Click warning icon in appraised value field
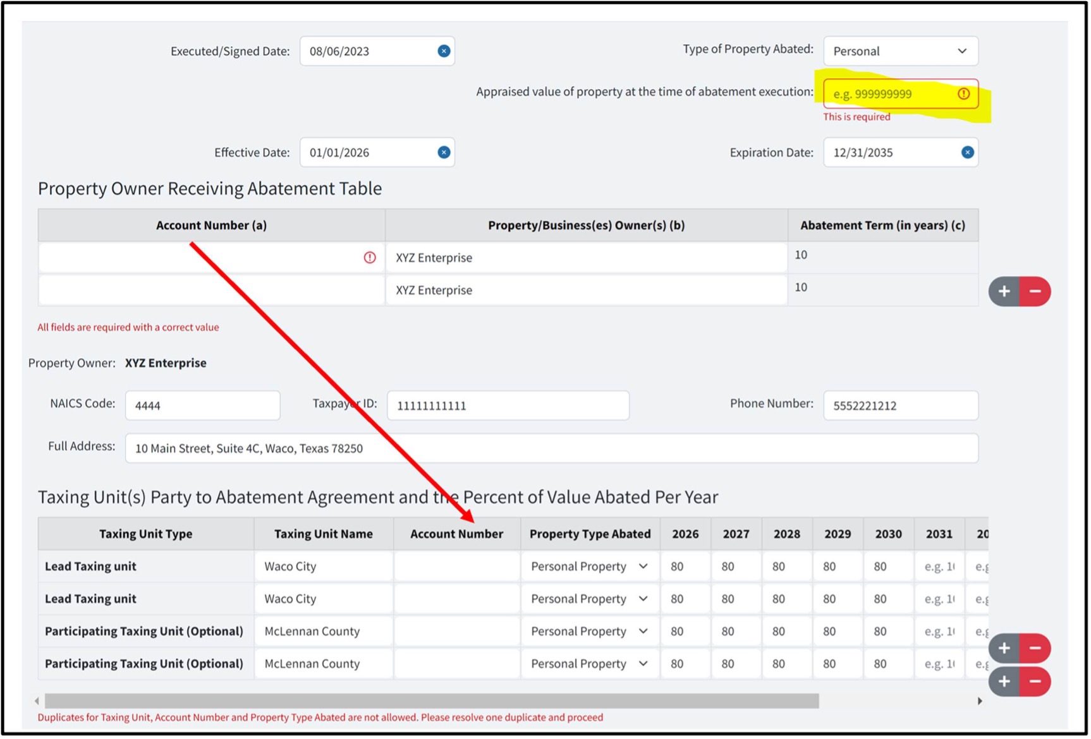Image resolution: width=1091 pixels, height=739 pixels. 963,93
